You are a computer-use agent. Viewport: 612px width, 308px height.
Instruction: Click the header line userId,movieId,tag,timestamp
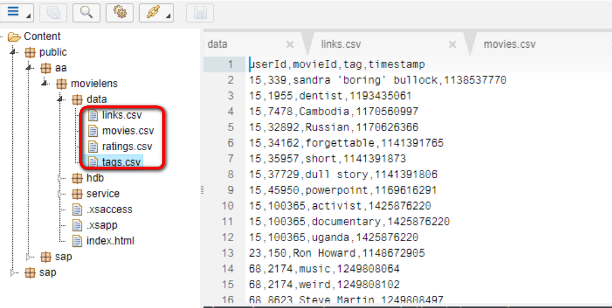pos(337,65)
